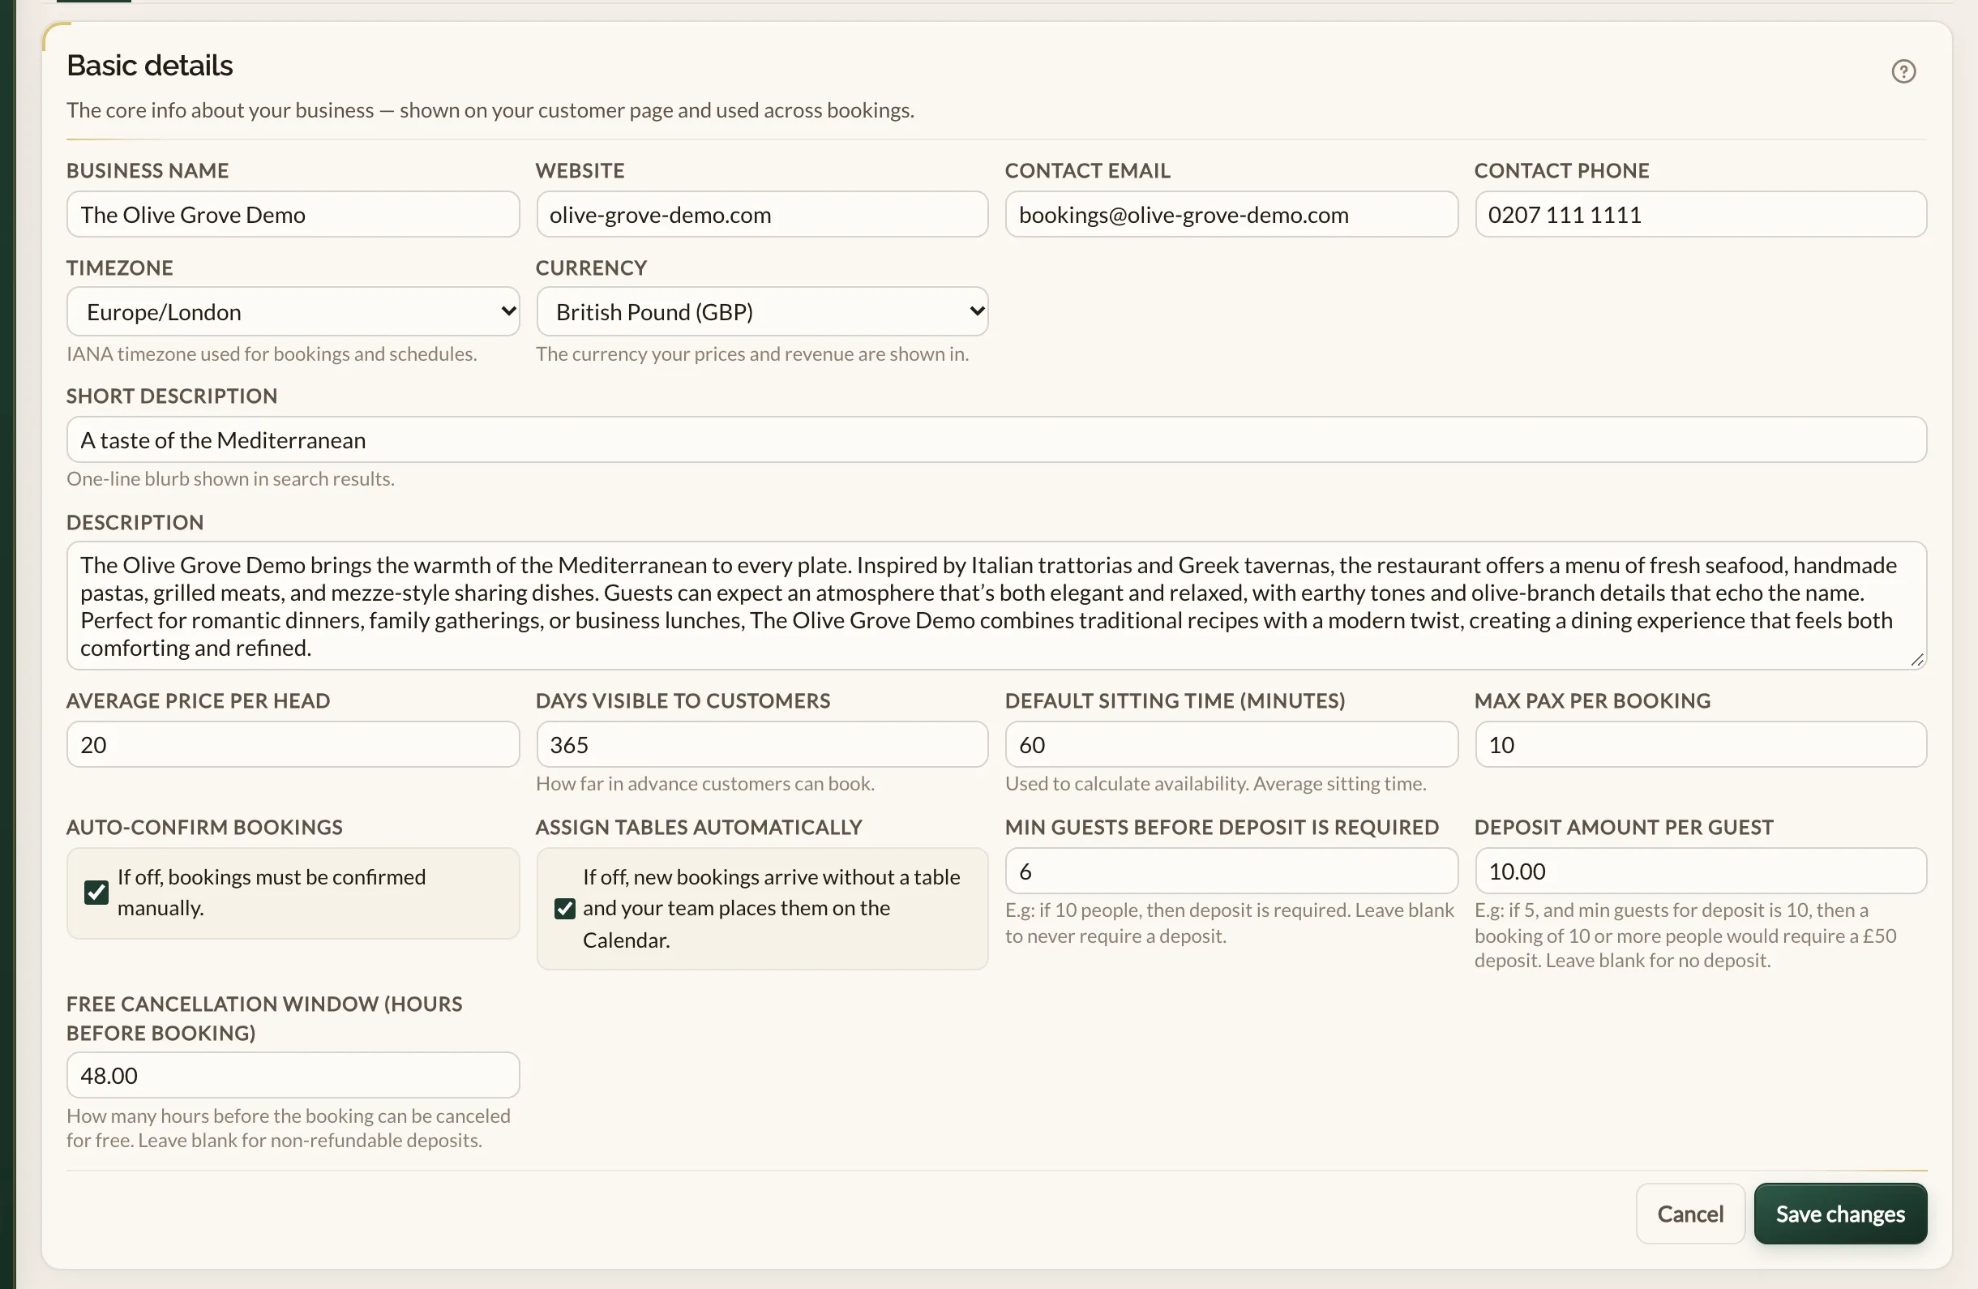Click 'How far in advance customers can book.' hint
This screenshot has width=1978, height=1289.
coord(704,784)
